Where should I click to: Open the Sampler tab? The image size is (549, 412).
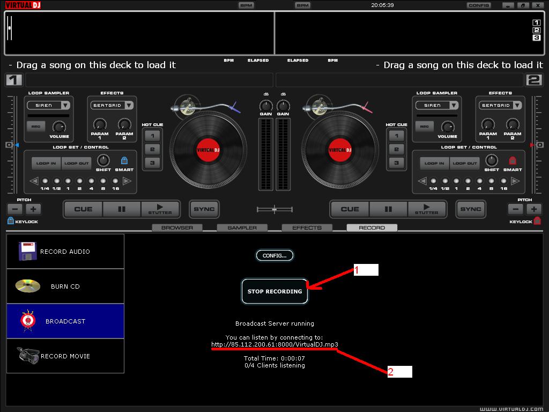point(242,227)
